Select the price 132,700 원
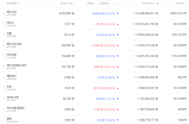Screen dimensions: 189x124 (68, 67)
